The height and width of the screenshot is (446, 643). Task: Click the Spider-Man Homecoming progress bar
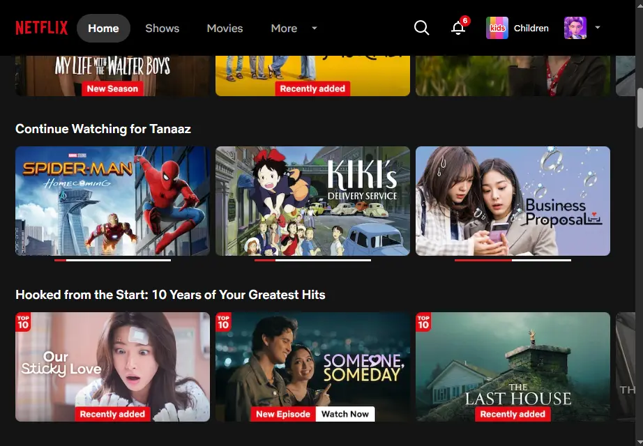point(112,260)
